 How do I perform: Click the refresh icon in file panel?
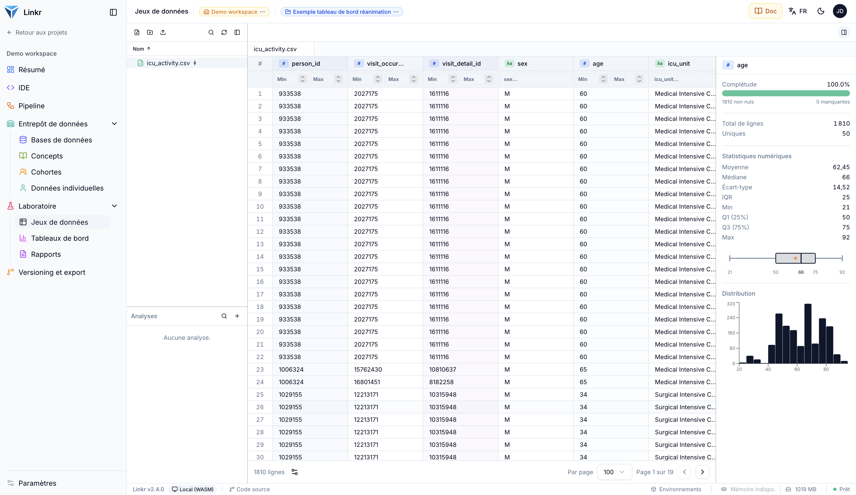tap(224, 32)
